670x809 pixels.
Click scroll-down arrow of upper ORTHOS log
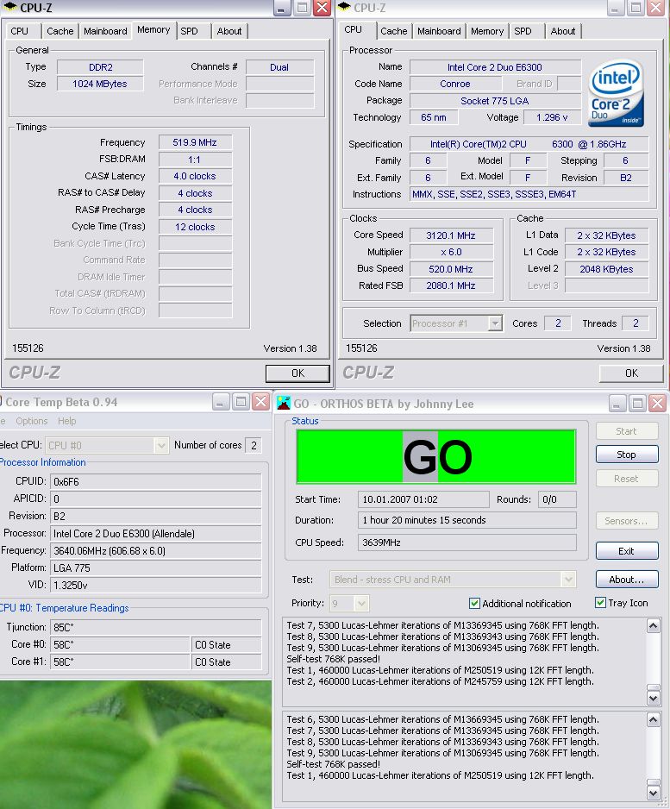pos(653,698)
